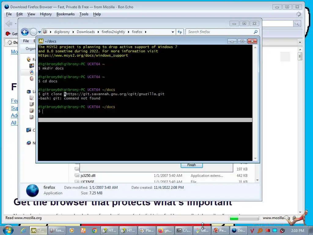The width and height of the screenshot is (313, 235).
Task: Click the red flag system tray icon
Action: 267,231
